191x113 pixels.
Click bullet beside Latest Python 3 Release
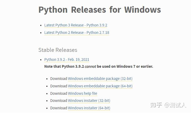[41, 25]
